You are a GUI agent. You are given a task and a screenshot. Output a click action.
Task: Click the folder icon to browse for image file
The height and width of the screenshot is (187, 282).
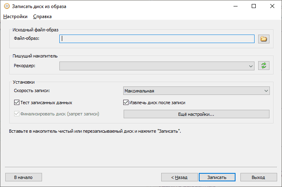264,39
